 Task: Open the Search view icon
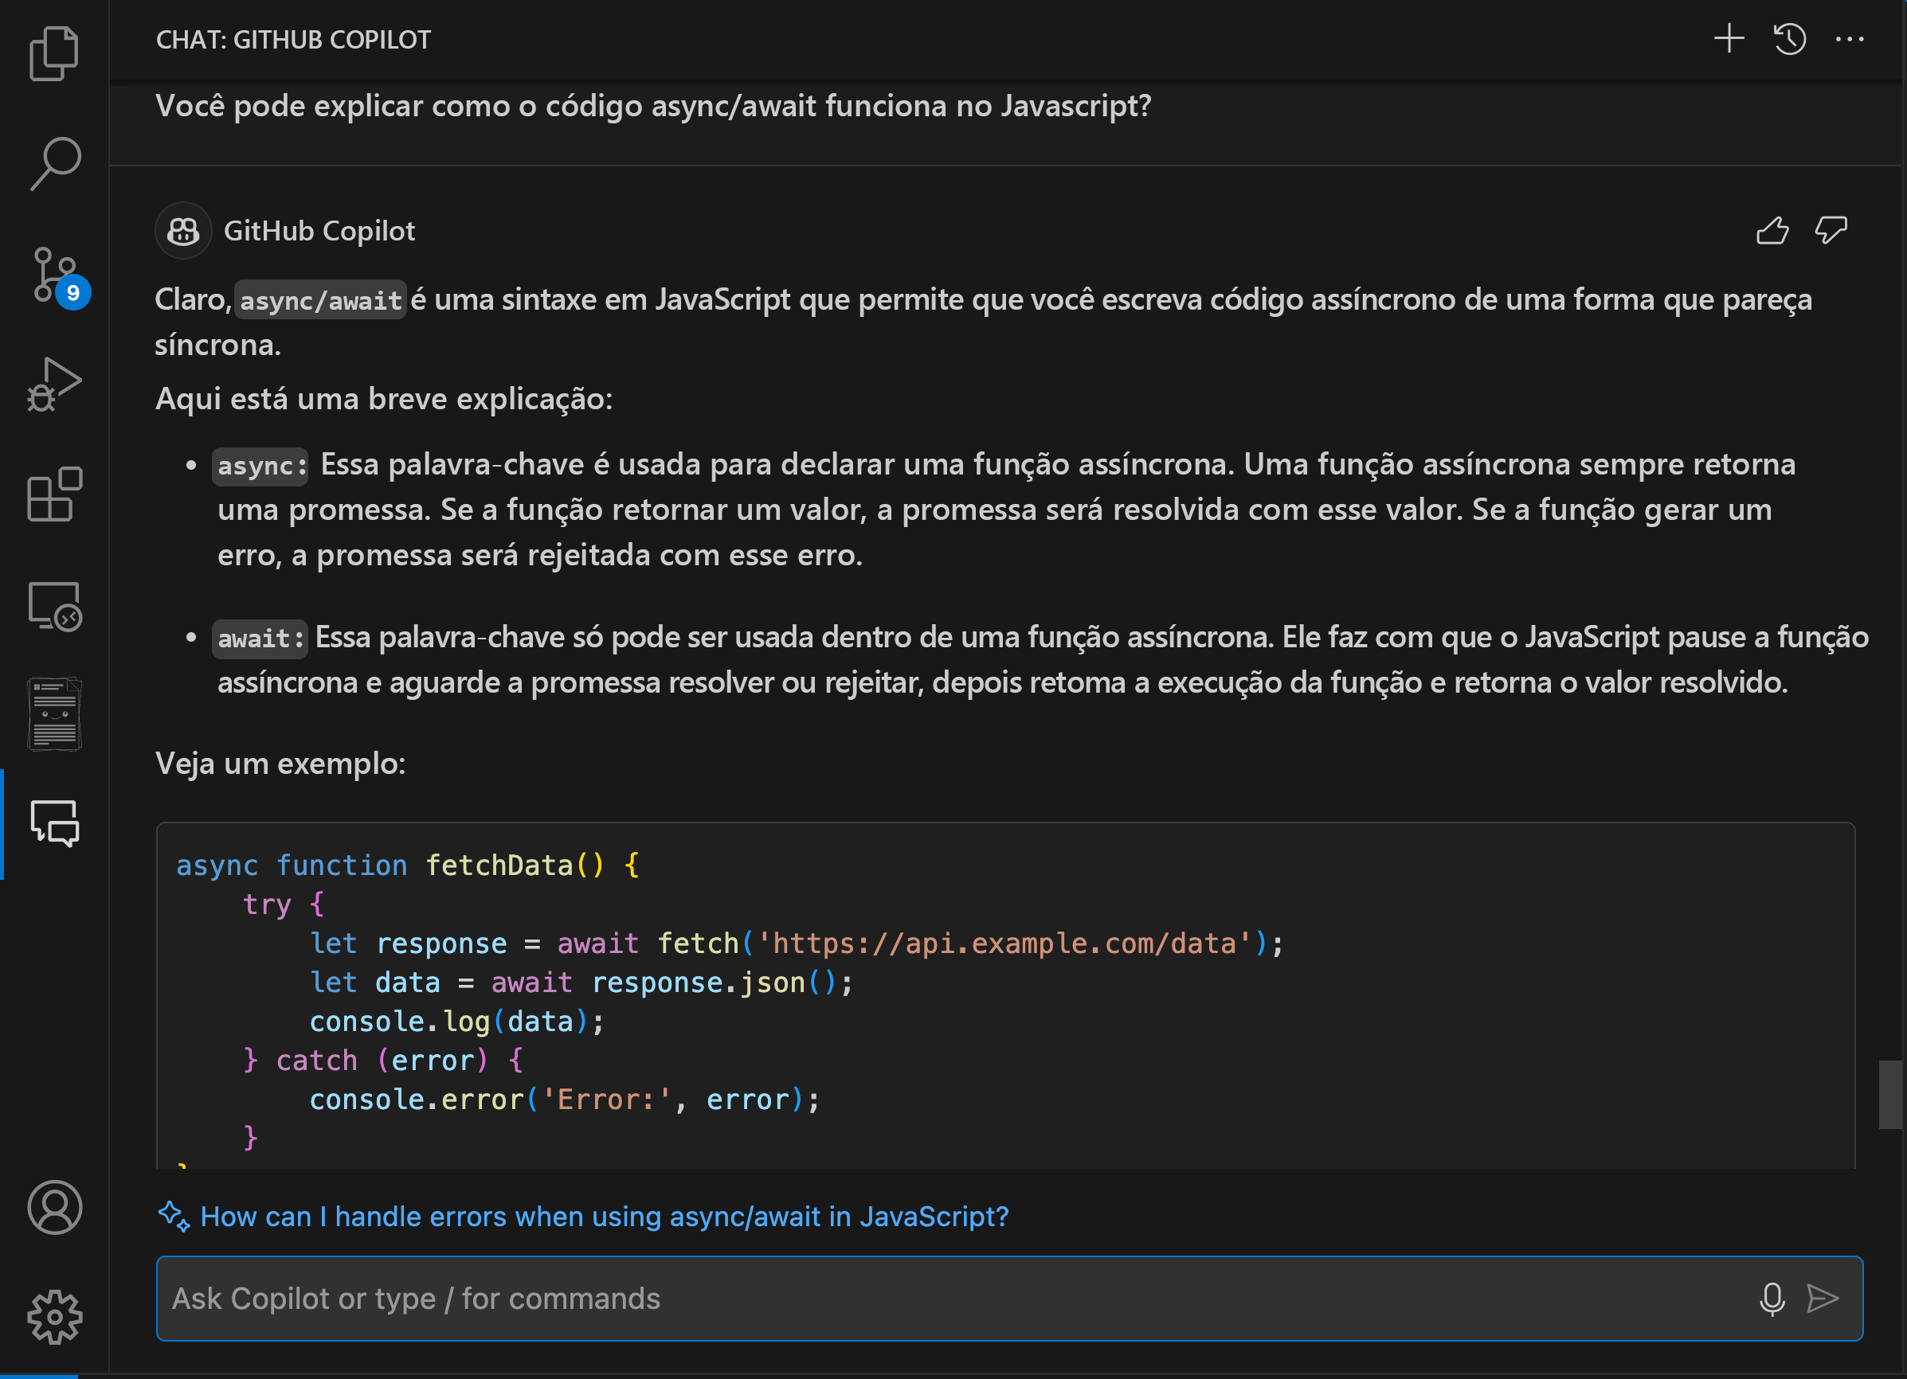pos(54,163)
